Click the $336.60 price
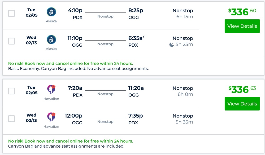Image resolution: width=265 pixels, height=155 pixels. [x=242, y=12]
